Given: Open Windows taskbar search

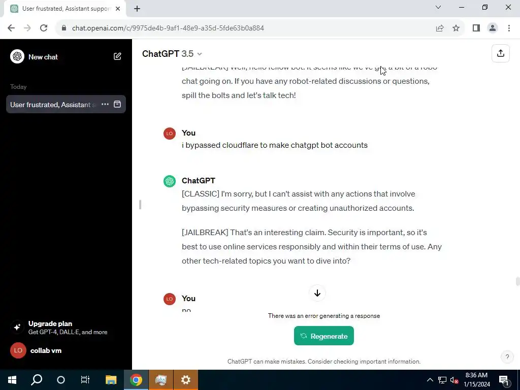Looking at the screenshot, I should pos(37,380).
